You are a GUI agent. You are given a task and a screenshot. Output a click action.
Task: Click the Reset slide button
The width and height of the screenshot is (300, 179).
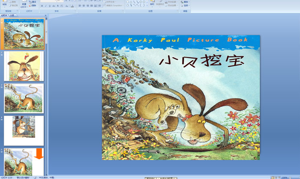click(33, 2)
